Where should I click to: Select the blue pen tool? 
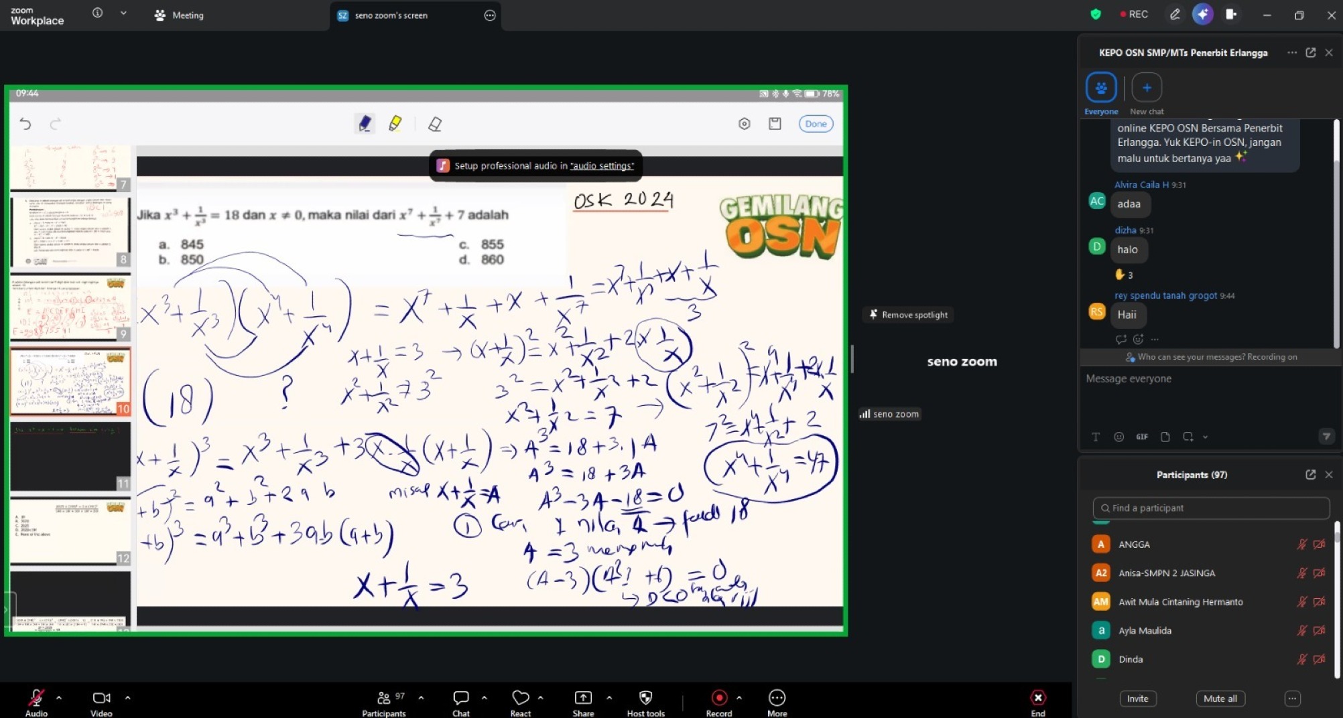click(365, 123)
